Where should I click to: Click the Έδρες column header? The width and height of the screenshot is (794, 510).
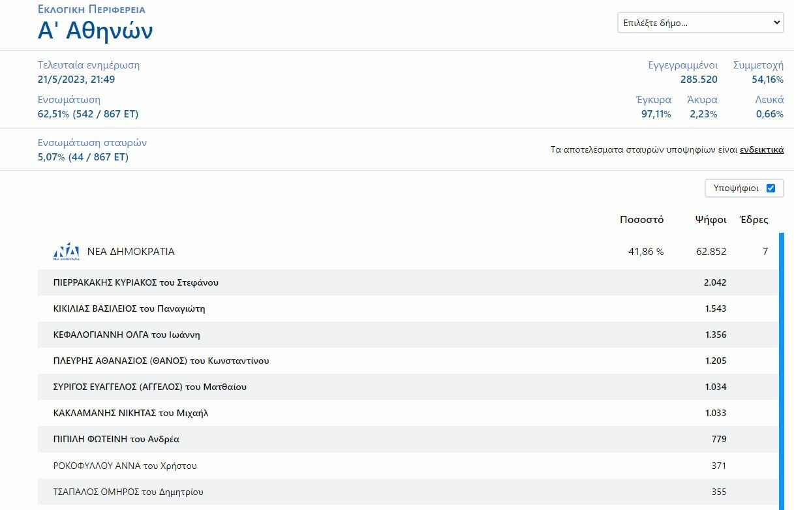click(754, 220)
